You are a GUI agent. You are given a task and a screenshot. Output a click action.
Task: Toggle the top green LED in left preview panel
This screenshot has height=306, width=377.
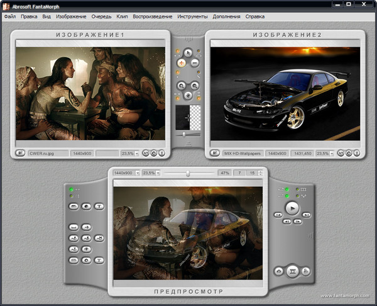pyautogui.click(x=72, y=189)
